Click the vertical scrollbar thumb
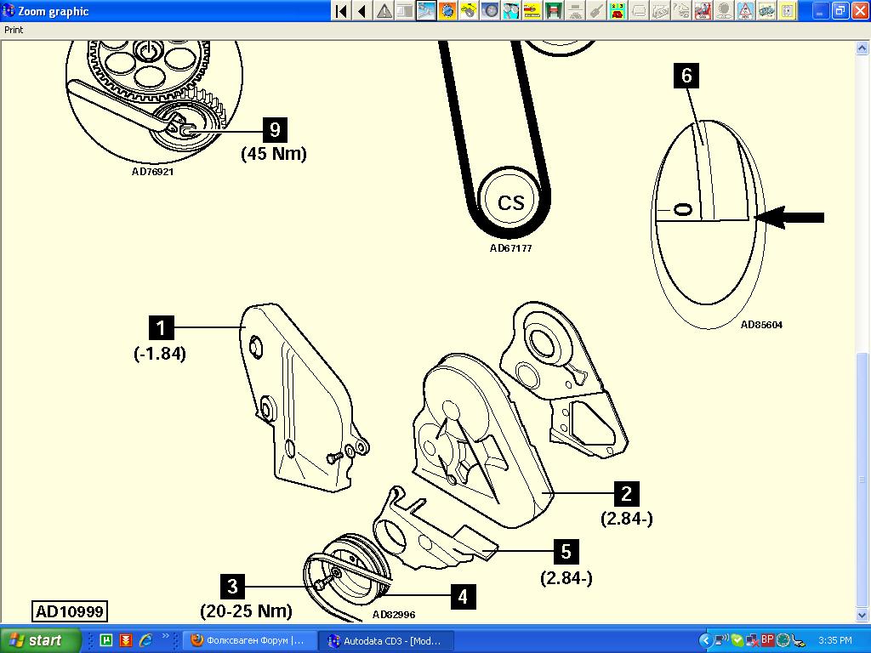This screenshot has height=653, width=871. (863, 476)
